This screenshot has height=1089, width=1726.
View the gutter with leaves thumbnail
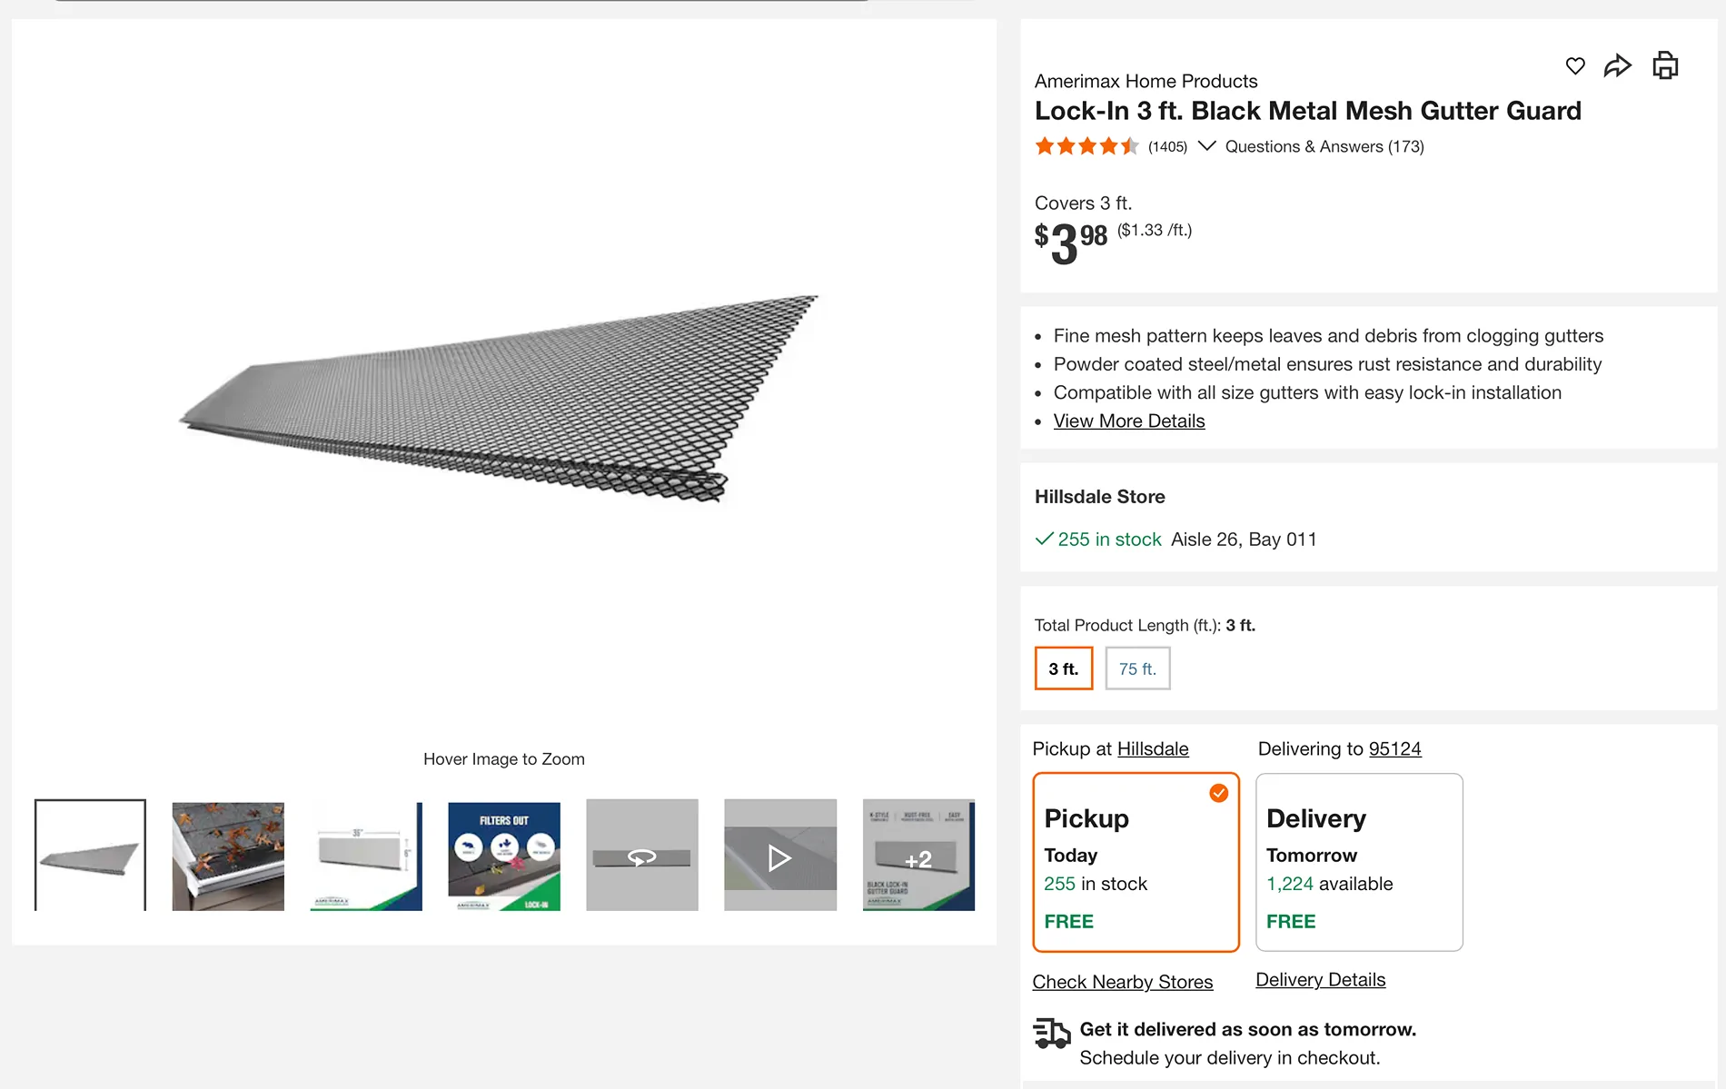click(x=228, y=856)
